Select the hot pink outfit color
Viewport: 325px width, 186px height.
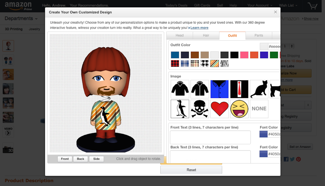[x=244, y=55]
